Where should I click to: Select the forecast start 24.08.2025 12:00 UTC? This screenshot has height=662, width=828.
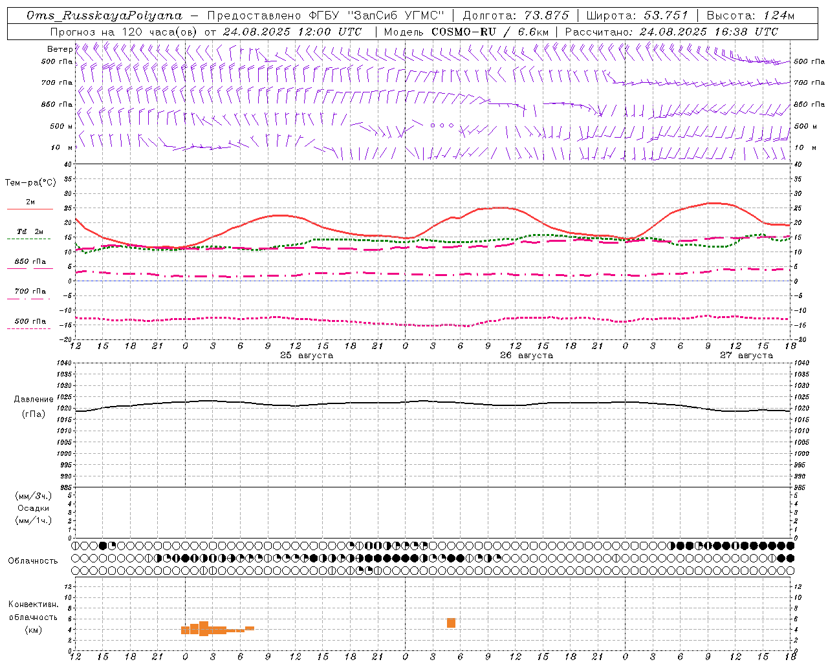pos(292,32)
